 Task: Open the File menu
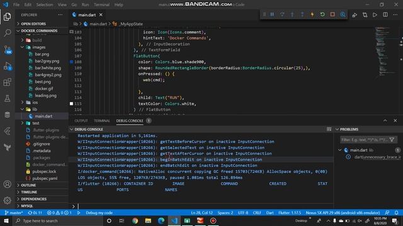[x=16, y=4]
